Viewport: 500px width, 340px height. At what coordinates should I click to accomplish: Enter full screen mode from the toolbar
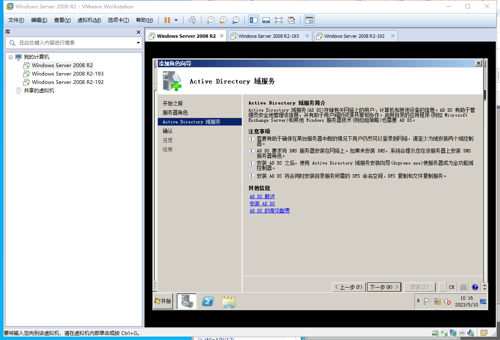coord(279,20)
